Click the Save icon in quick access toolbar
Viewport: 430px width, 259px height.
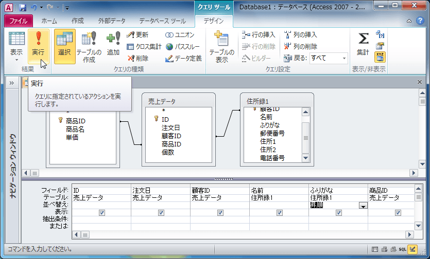(23, 8)
